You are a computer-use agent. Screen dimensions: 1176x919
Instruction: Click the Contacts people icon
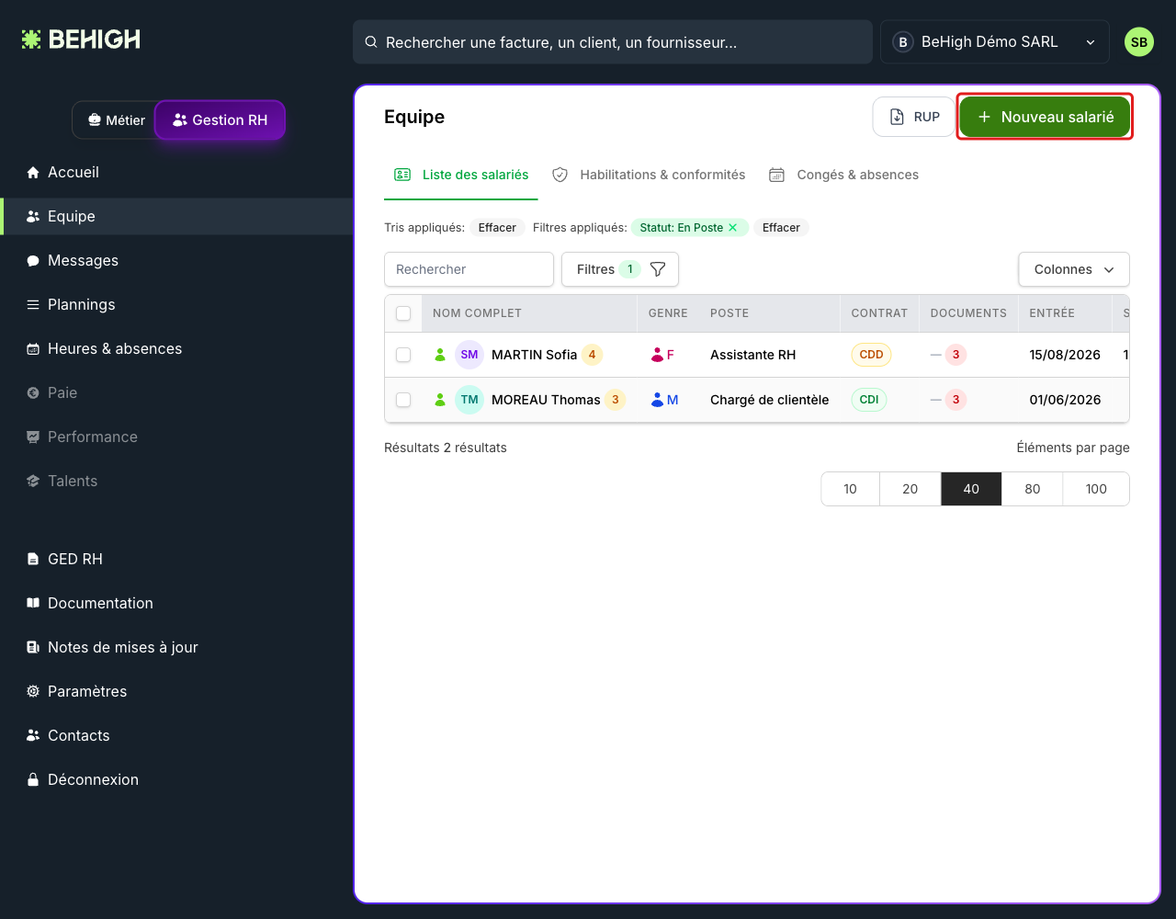click(x=33, y=735)
